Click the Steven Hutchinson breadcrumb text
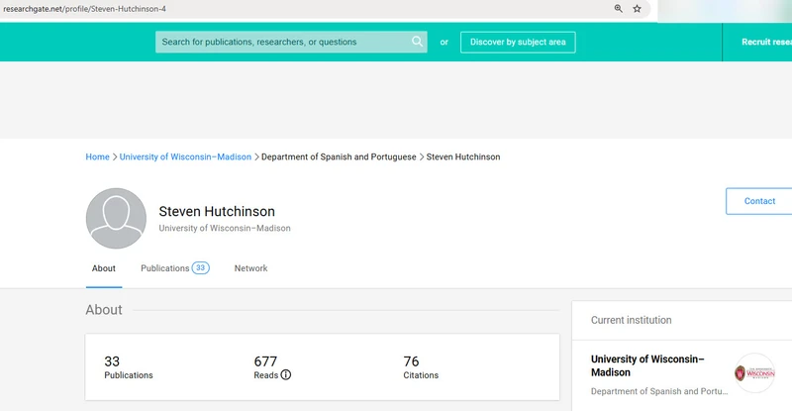Viewport: 792px width, 411px height. [463, 156]
